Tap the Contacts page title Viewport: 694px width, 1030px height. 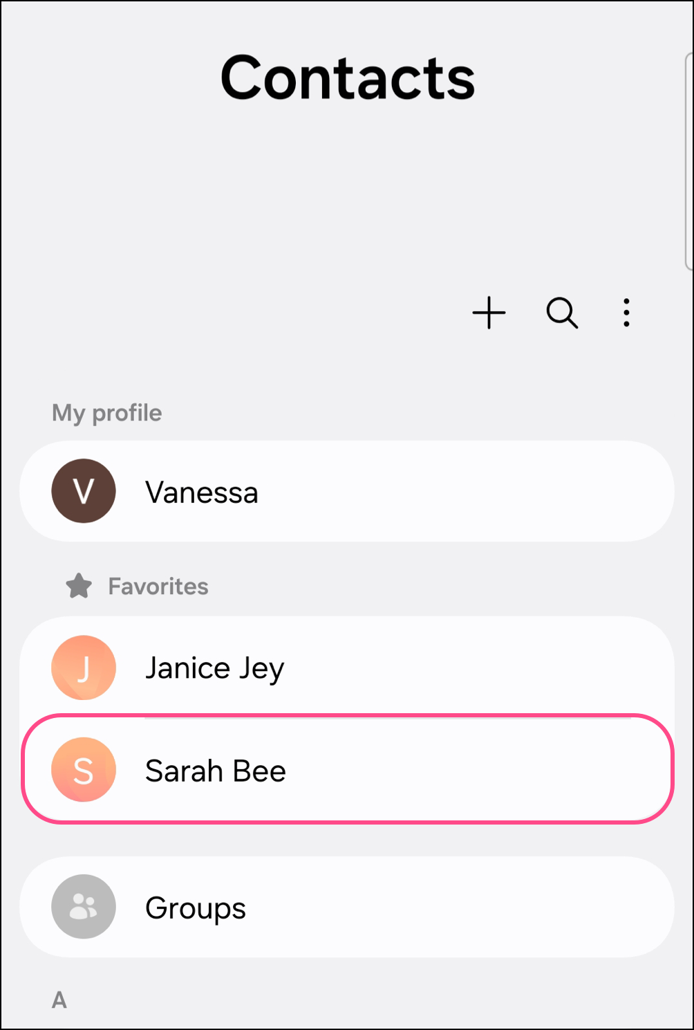click(348, 78)
